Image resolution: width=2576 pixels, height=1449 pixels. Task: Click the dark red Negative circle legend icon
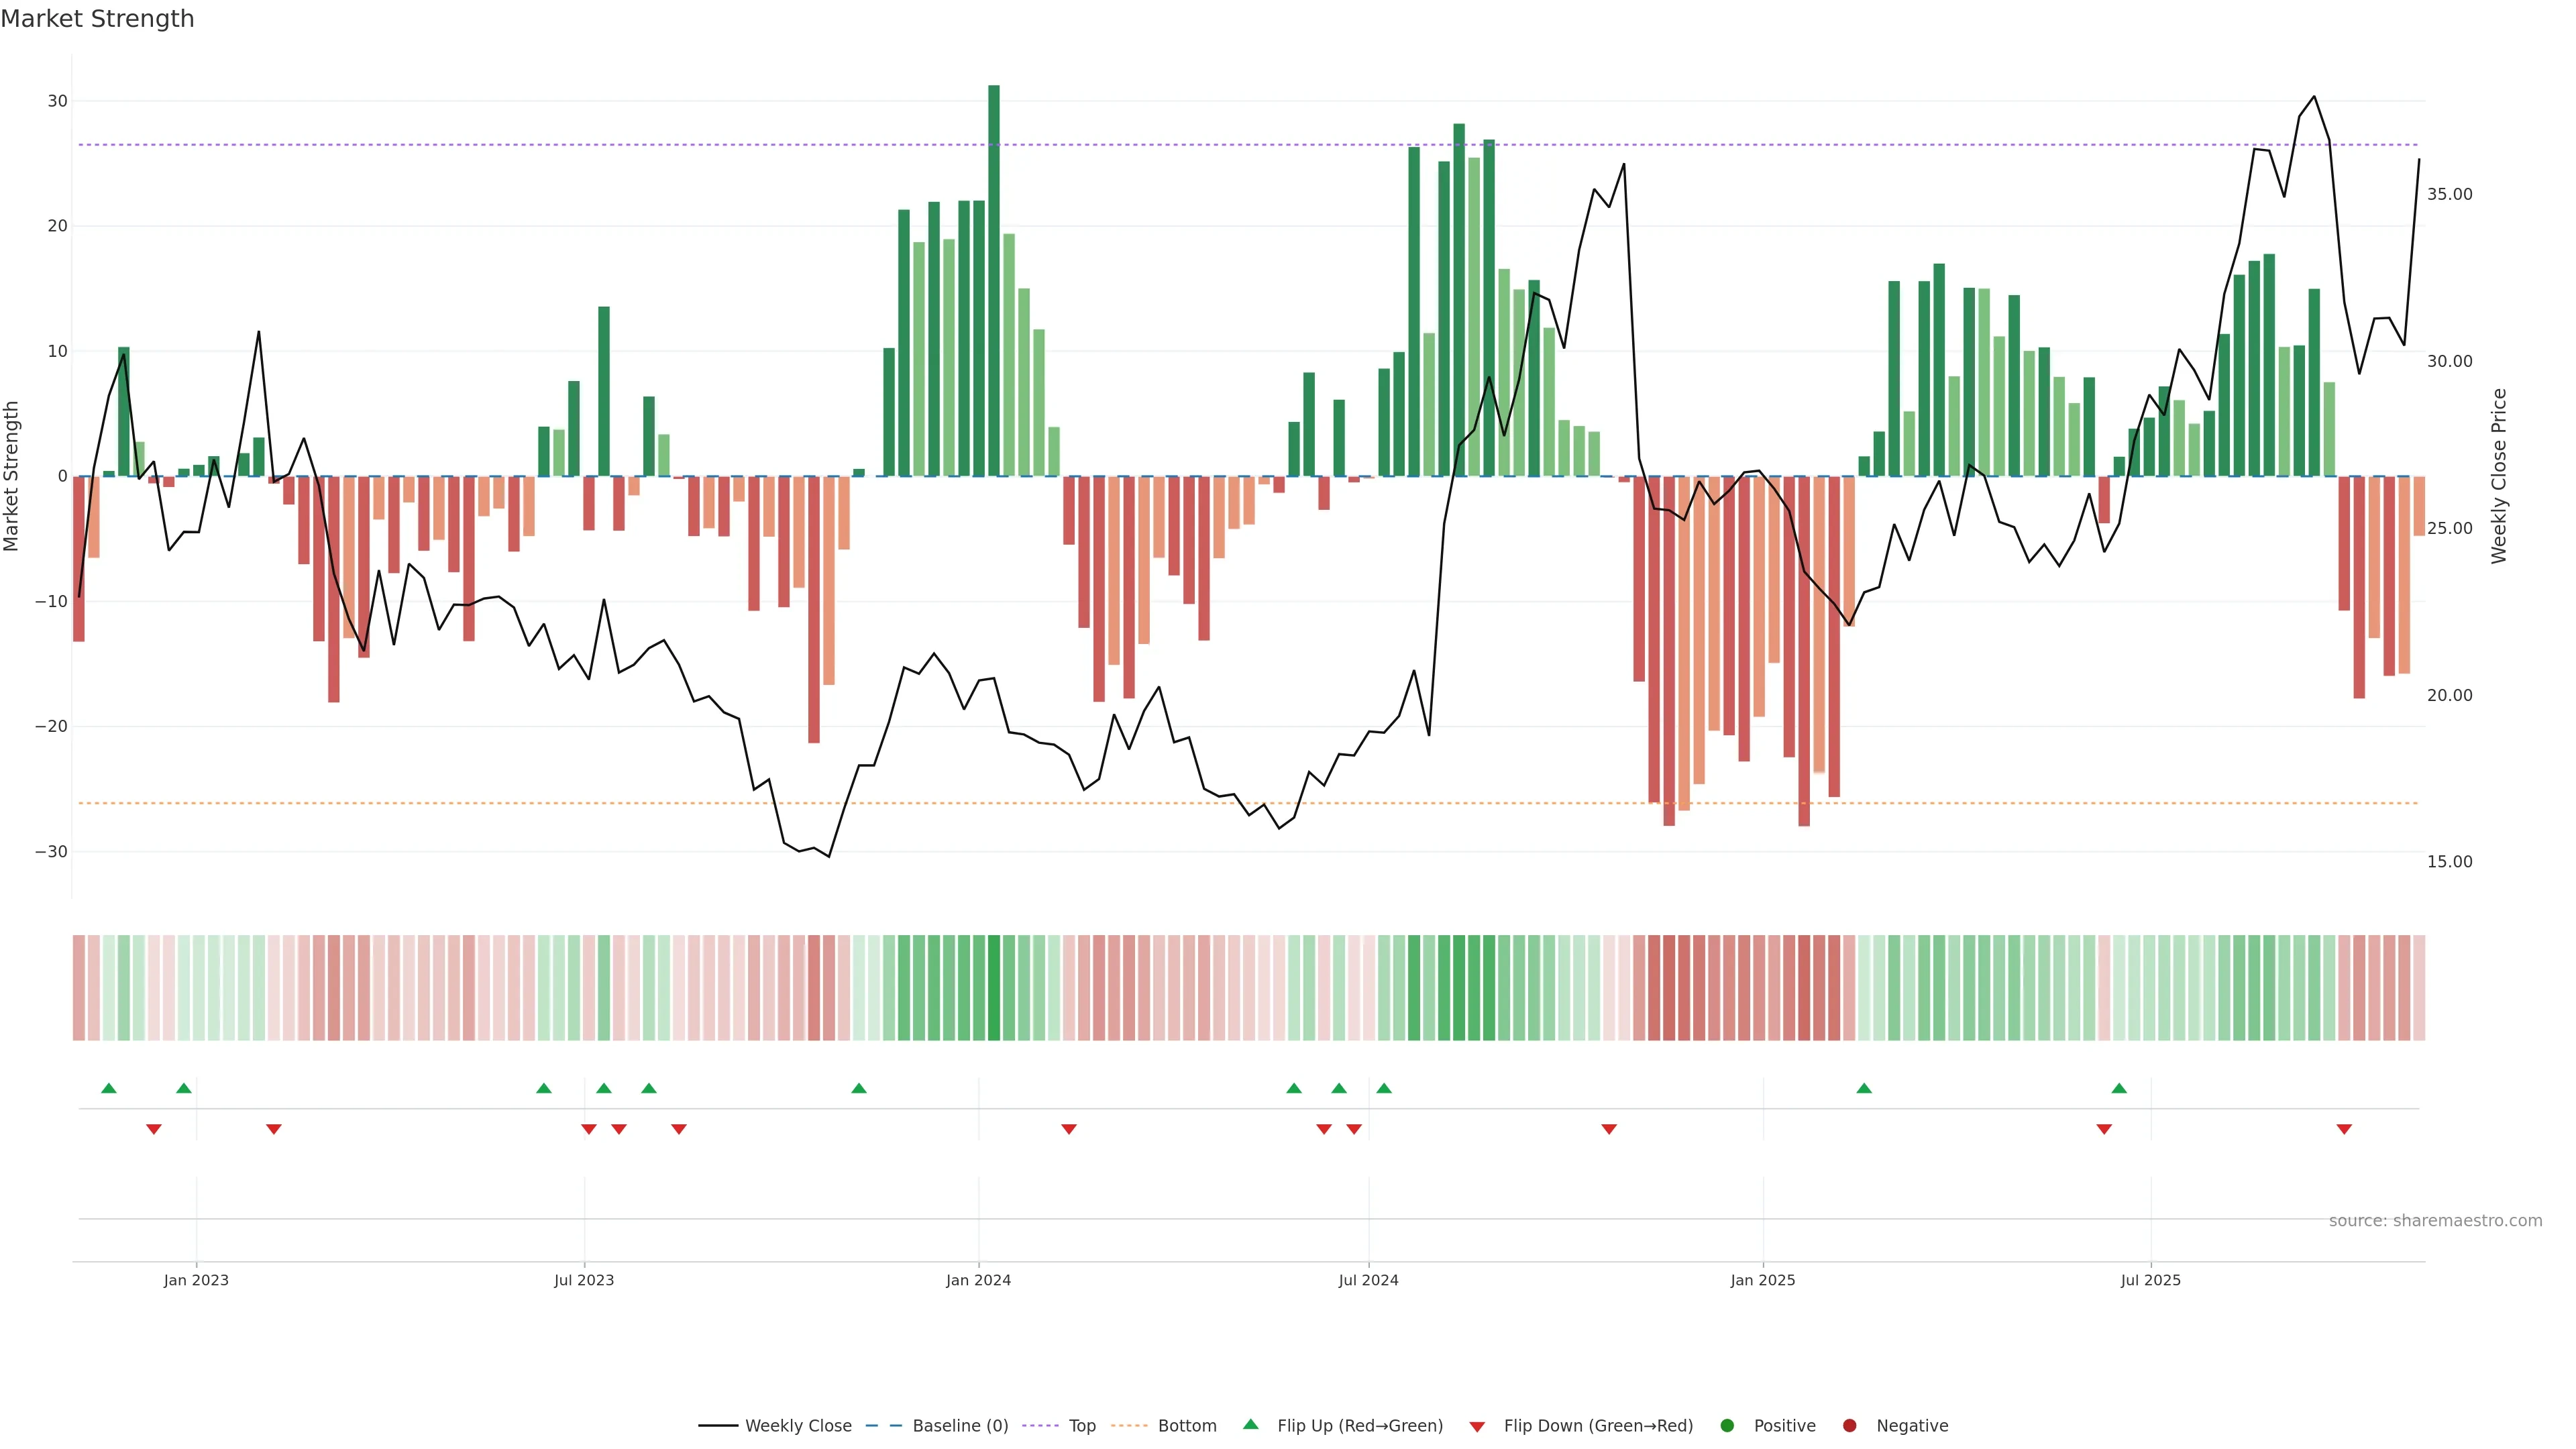coord(1849,1426)
